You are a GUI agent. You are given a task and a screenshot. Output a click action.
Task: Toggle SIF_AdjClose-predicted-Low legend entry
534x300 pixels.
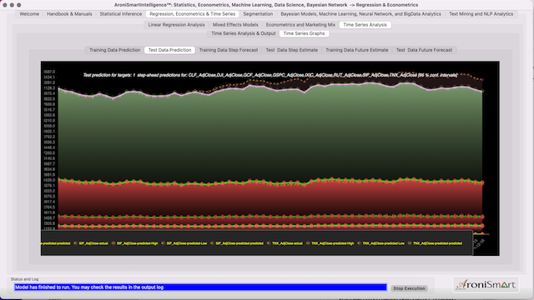pos(184,243)
